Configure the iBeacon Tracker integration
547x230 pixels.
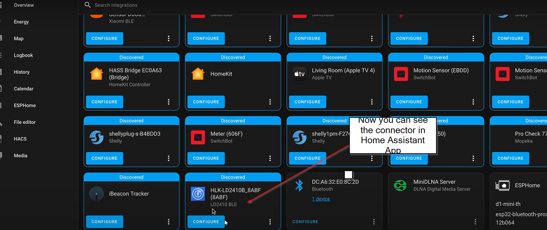(105, 222)
